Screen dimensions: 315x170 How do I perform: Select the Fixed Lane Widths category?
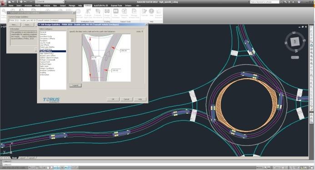[47, 47]
